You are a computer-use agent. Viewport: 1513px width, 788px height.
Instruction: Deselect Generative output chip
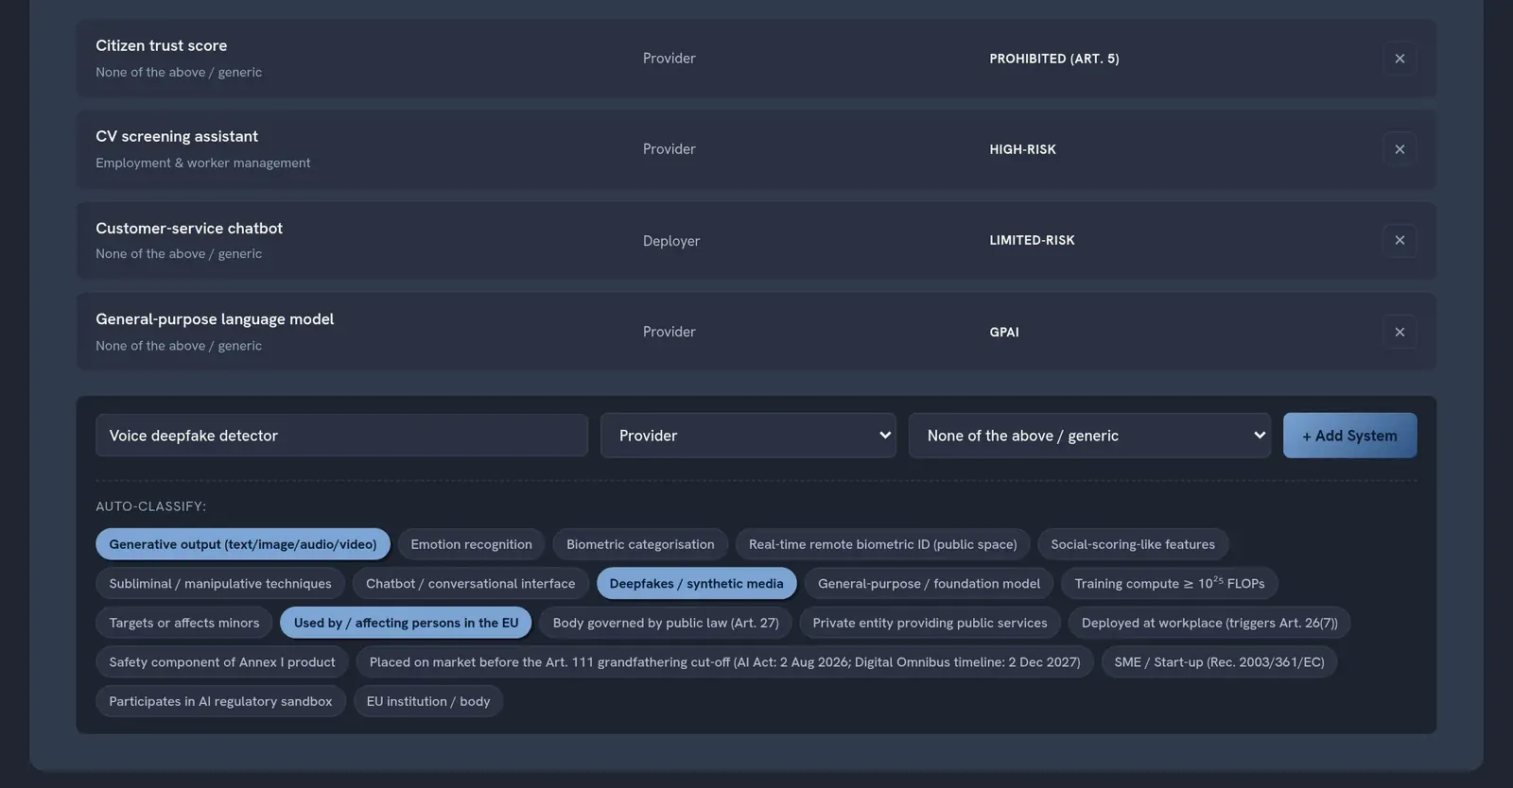point(243,544)
